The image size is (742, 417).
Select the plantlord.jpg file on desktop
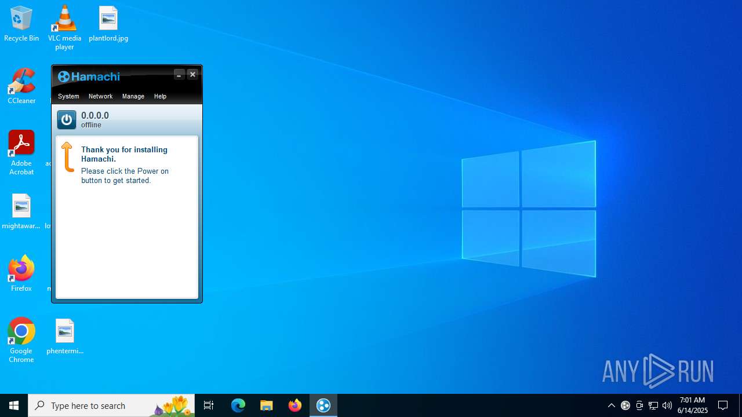108,24
